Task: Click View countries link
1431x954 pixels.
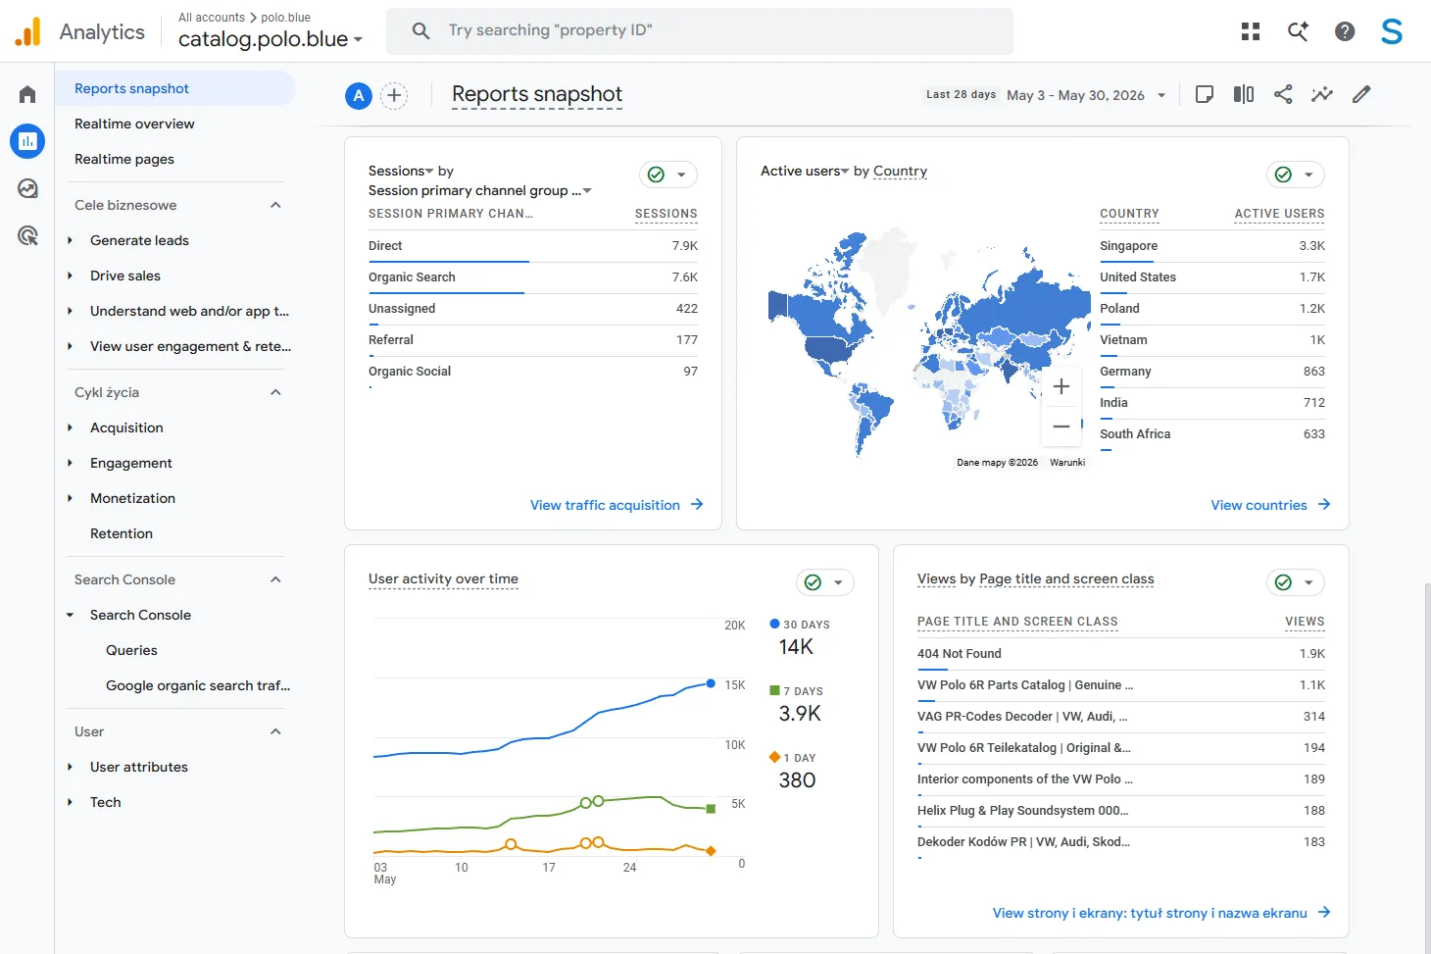Action: click(1270, 505)
